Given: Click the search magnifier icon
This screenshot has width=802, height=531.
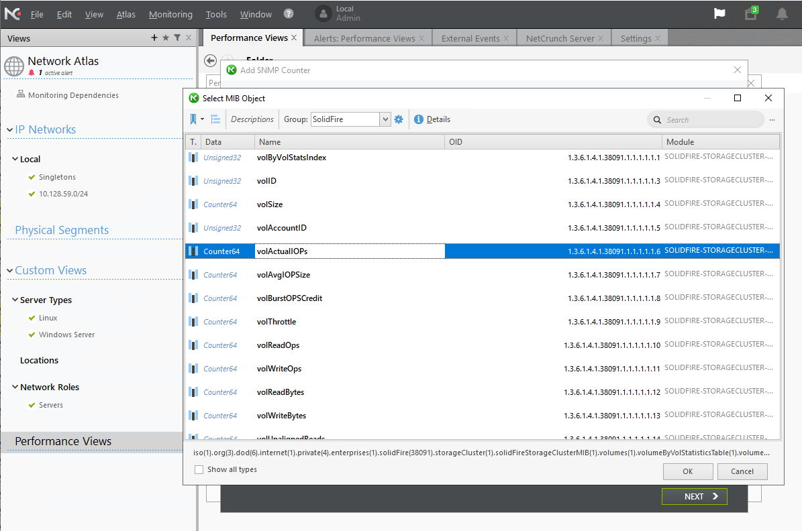Looking at the screenshot, I should point(657,119).
